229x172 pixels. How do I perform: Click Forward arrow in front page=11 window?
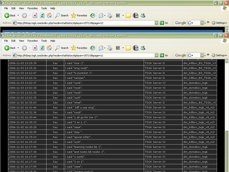click(x=24, y=48)
